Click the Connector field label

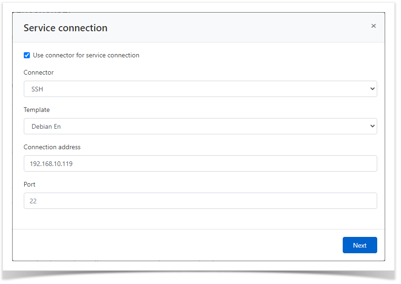39,73
